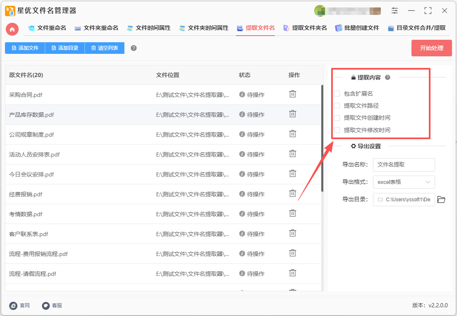Click 状态 column header
This screenshot has width=457, height=316.
pos(245,75)
